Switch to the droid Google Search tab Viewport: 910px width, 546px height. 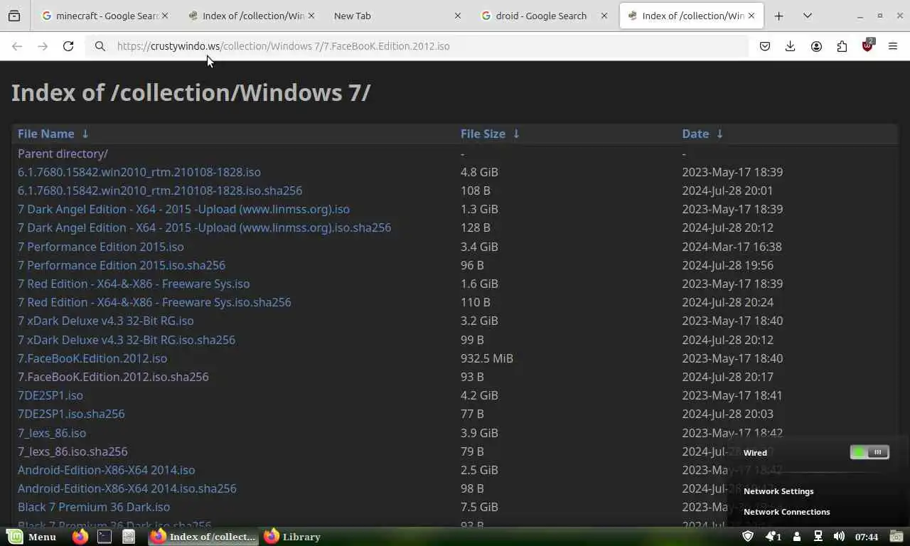pos(545,16)
